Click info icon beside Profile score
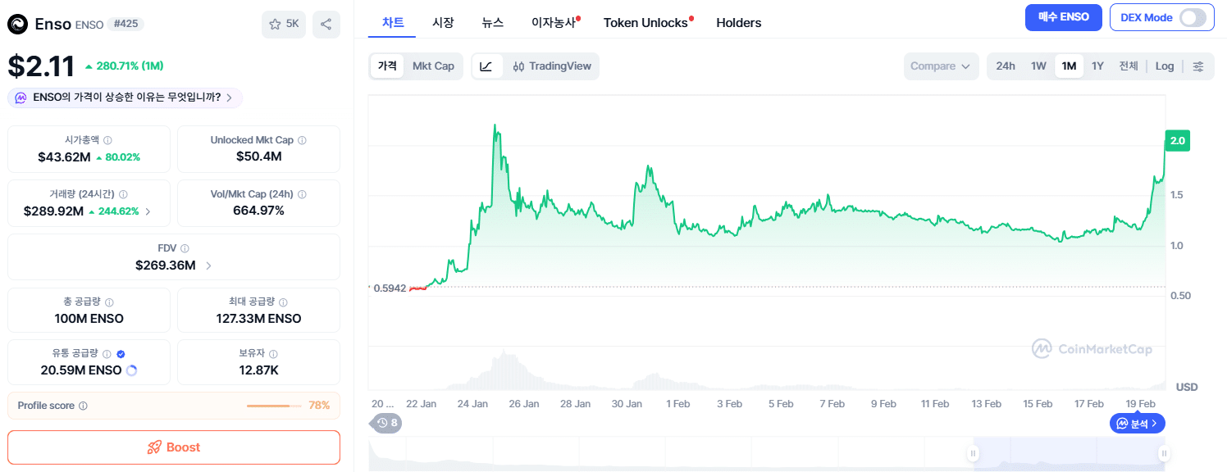1227x472 pixels. click(x=83, y=406)
